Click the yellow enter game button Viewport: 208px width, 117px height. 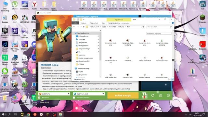[x=123, y=96]
